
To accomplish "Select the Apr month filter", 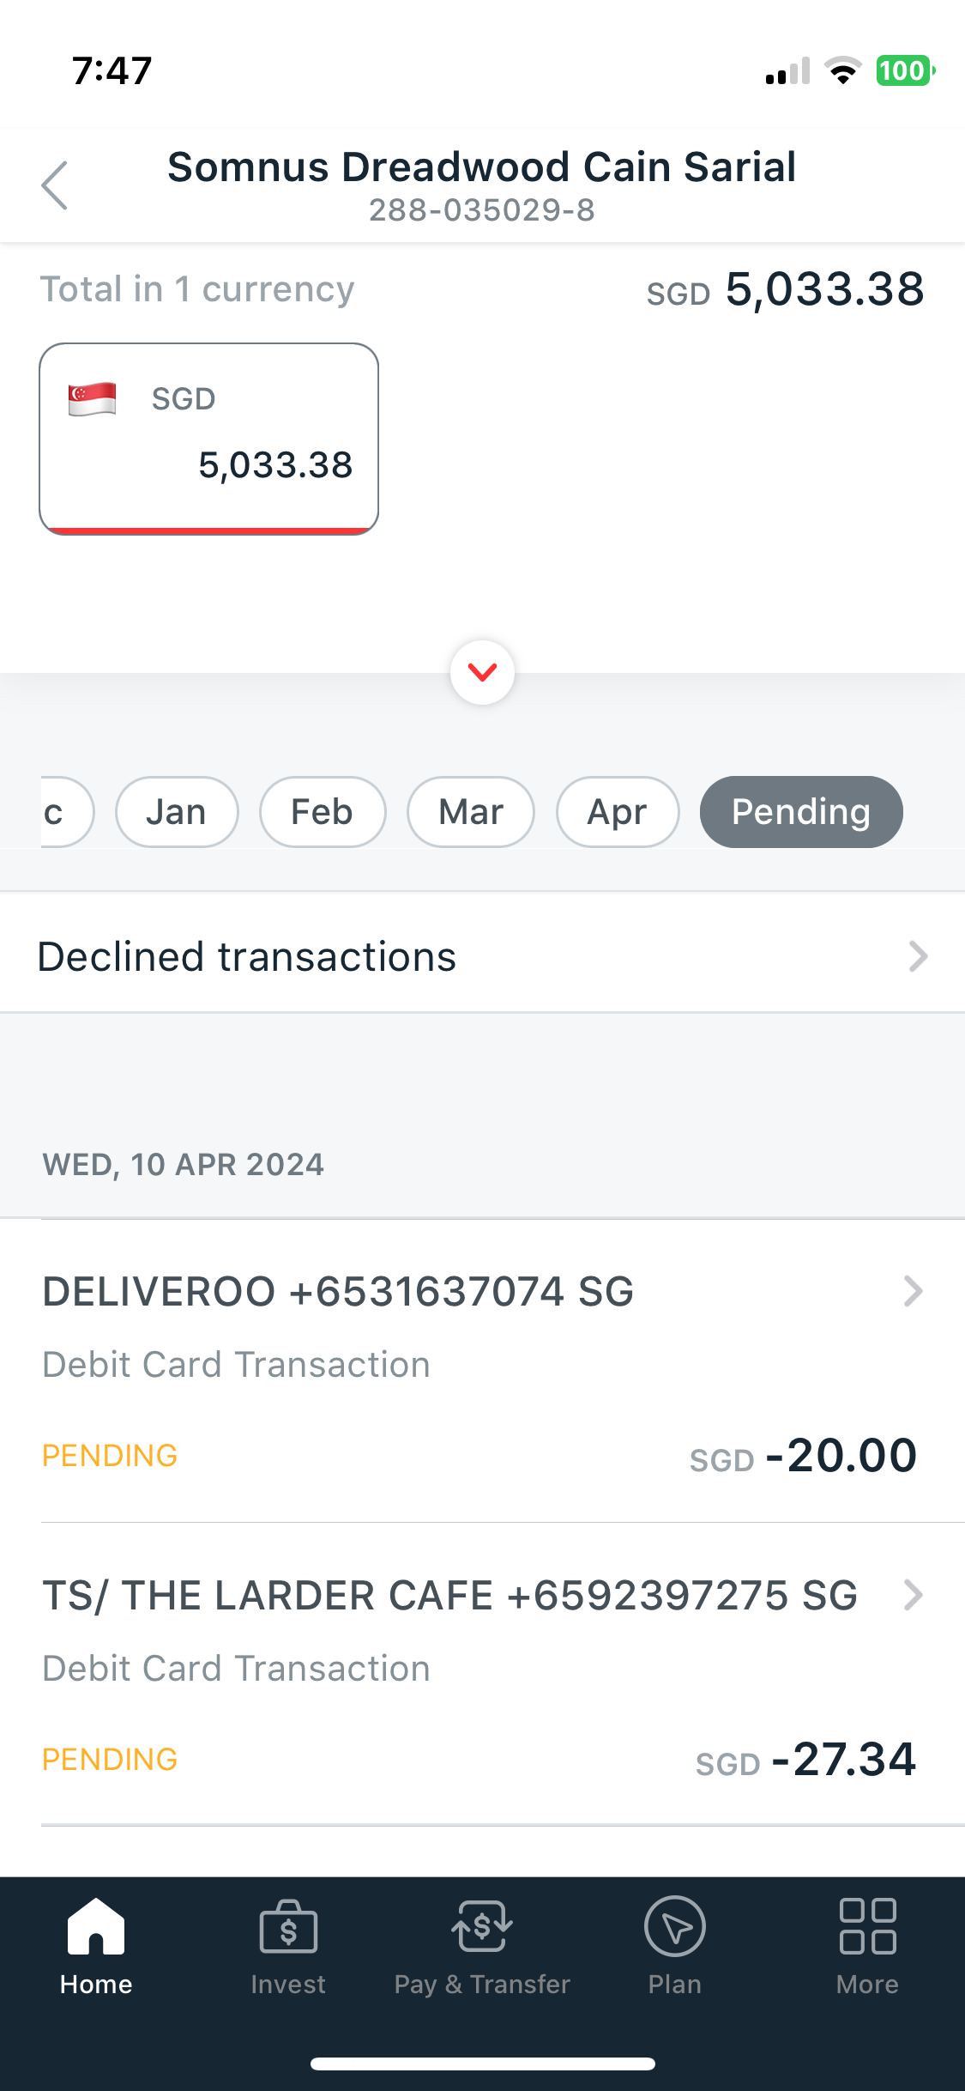I will tap(618, 812).
